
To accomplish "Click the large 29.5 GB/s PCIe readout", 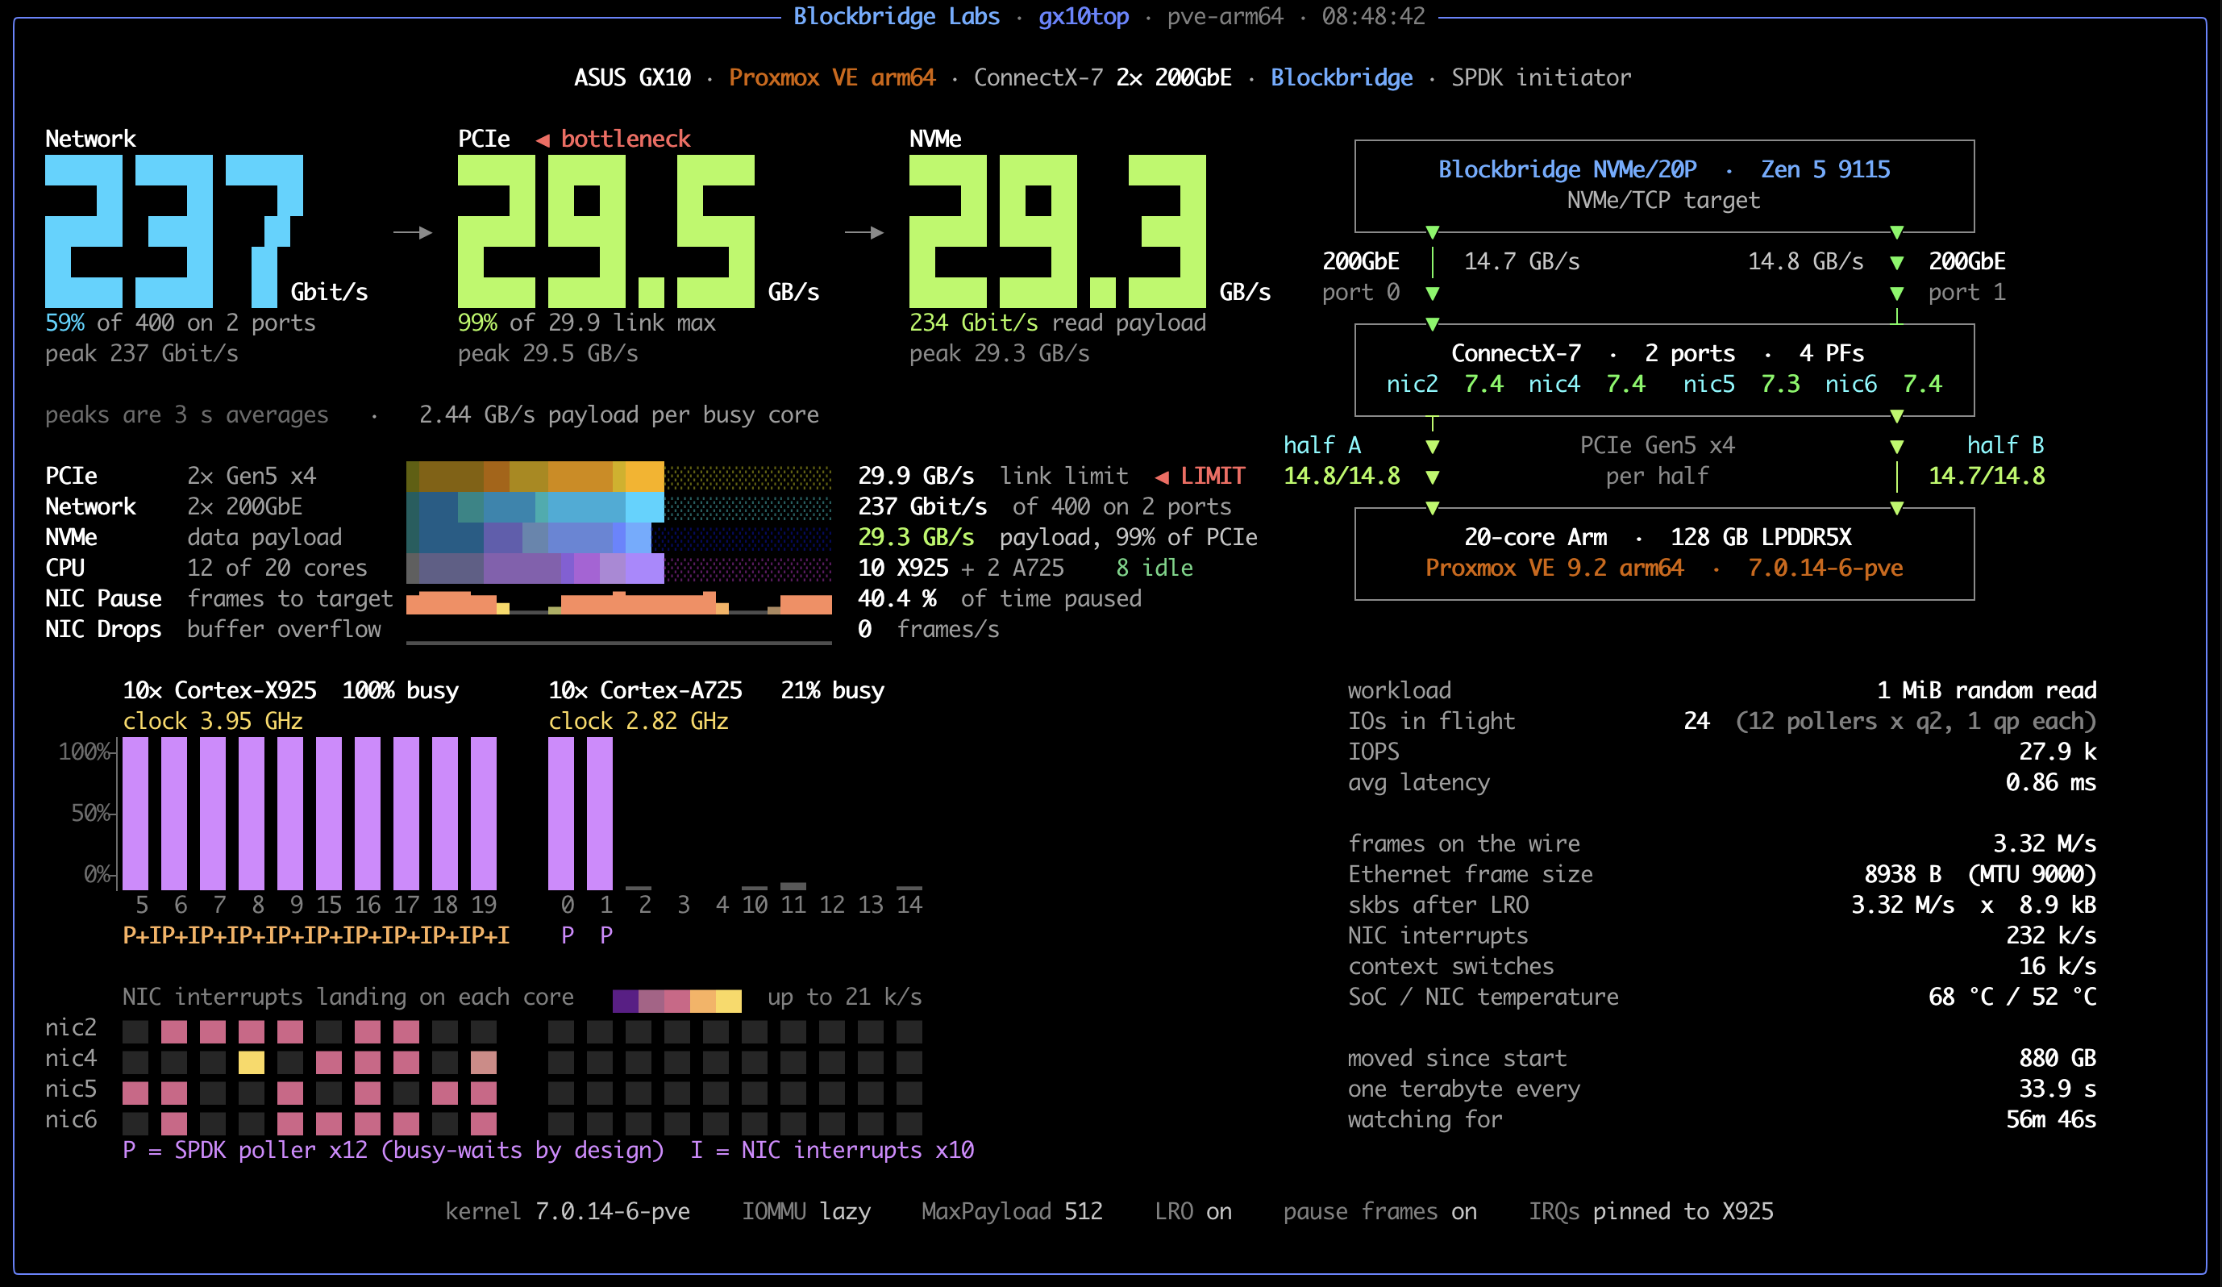I will point(639,231).
